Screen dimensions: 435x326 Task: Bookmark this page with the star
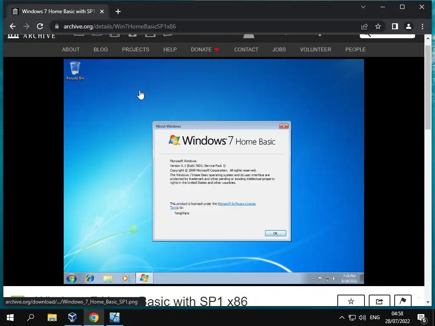pyautogui.click(x=378, y=26)
